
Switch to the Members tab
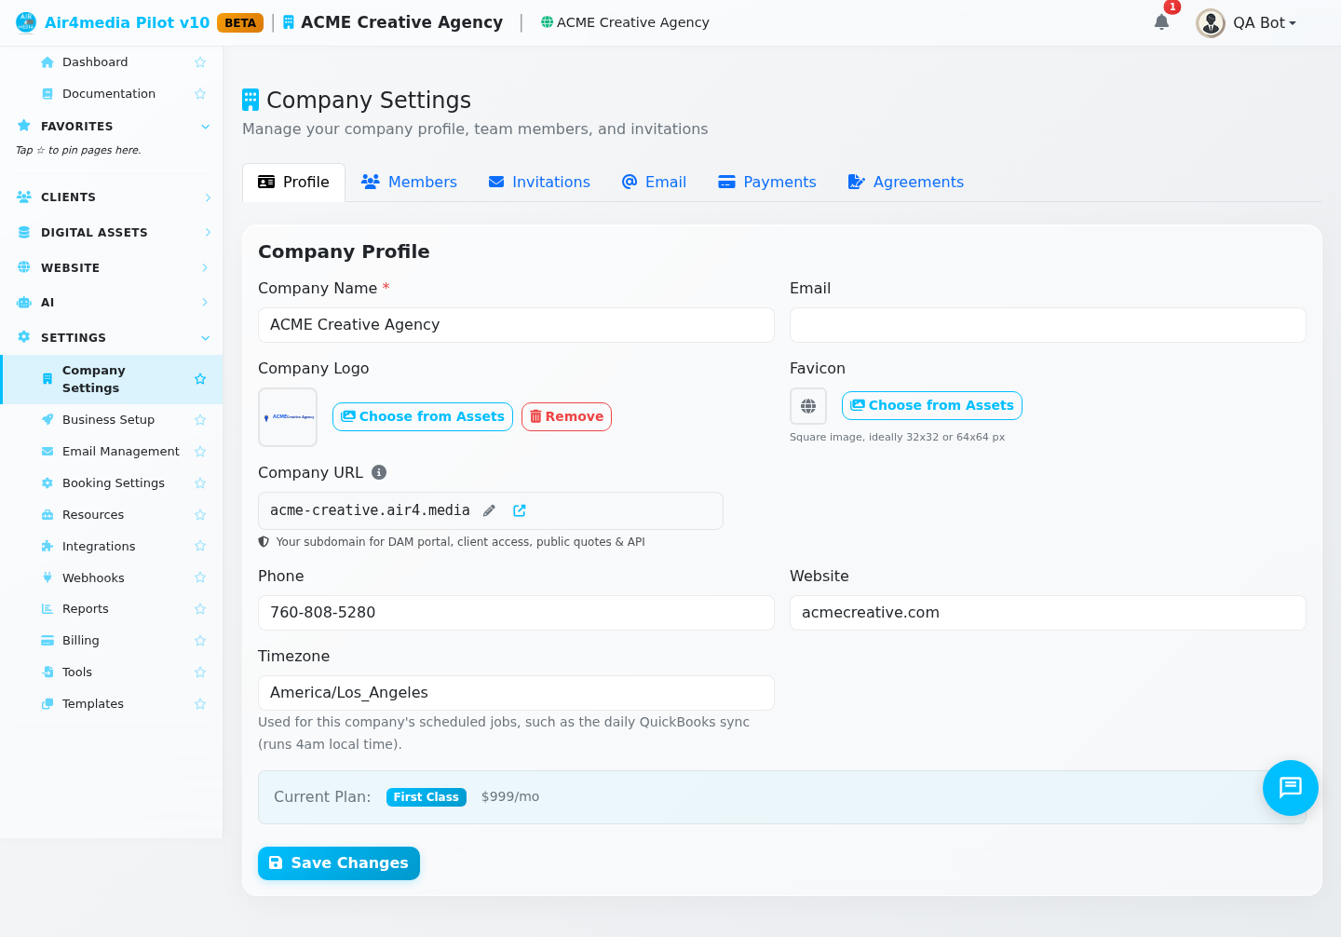coord(409,183)
